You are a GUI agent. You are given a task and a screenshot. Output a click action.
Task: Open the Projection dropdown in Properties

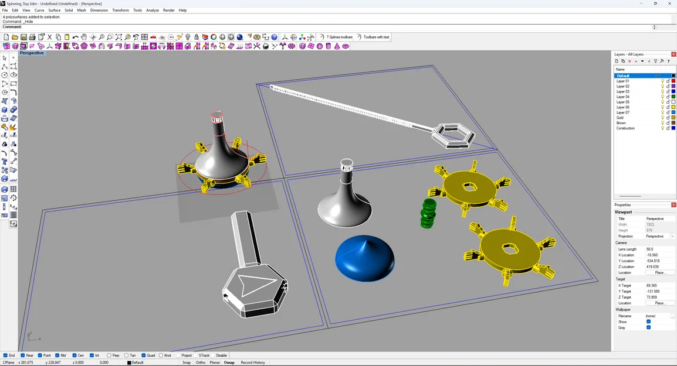click(660, 236)
